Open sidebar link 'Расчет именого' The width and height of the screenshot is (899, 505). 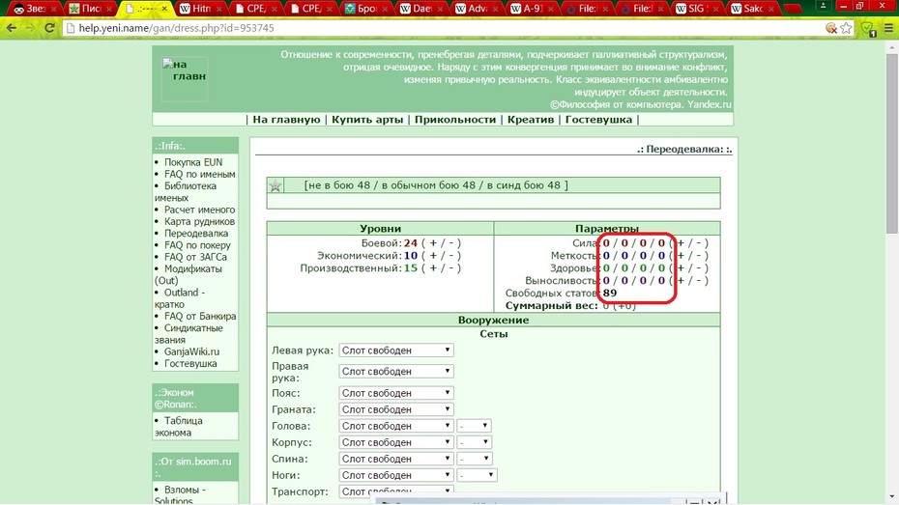point(199,210)
